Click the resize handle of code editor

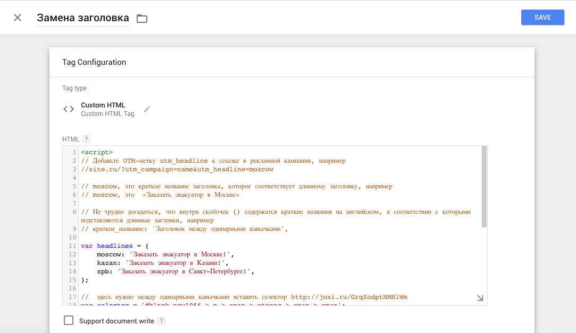point(480,298)
